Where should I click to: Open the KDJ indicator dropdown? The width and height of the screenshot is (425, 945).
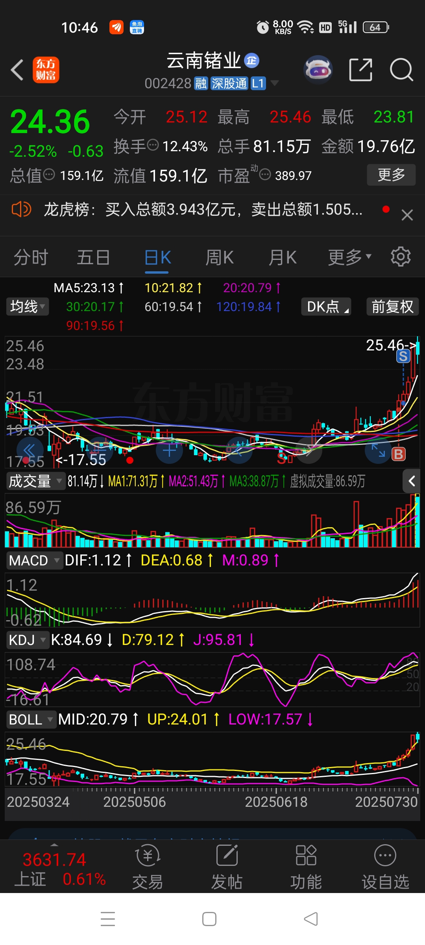click(x=28, y=640)
